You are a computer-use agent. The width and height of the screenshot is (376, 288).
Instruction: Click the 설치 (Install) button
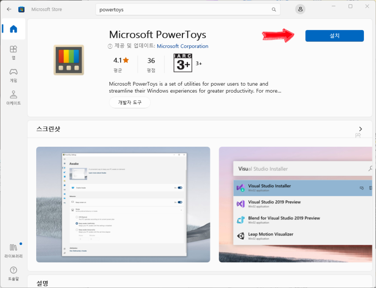(334, 36)
